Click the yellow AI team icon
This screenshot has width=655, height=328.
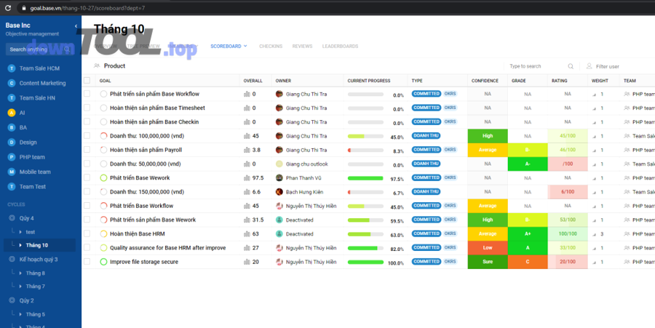[x=12, y=113]
